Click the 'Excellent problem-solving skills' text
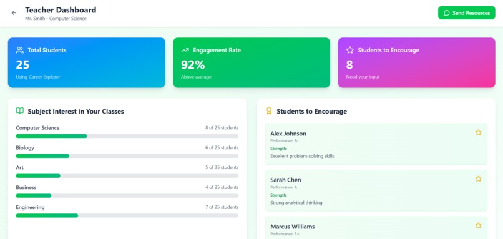 tap(302, 156)
